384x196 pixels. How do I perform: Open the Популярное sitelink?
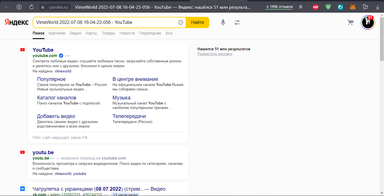tap(51, 79)
